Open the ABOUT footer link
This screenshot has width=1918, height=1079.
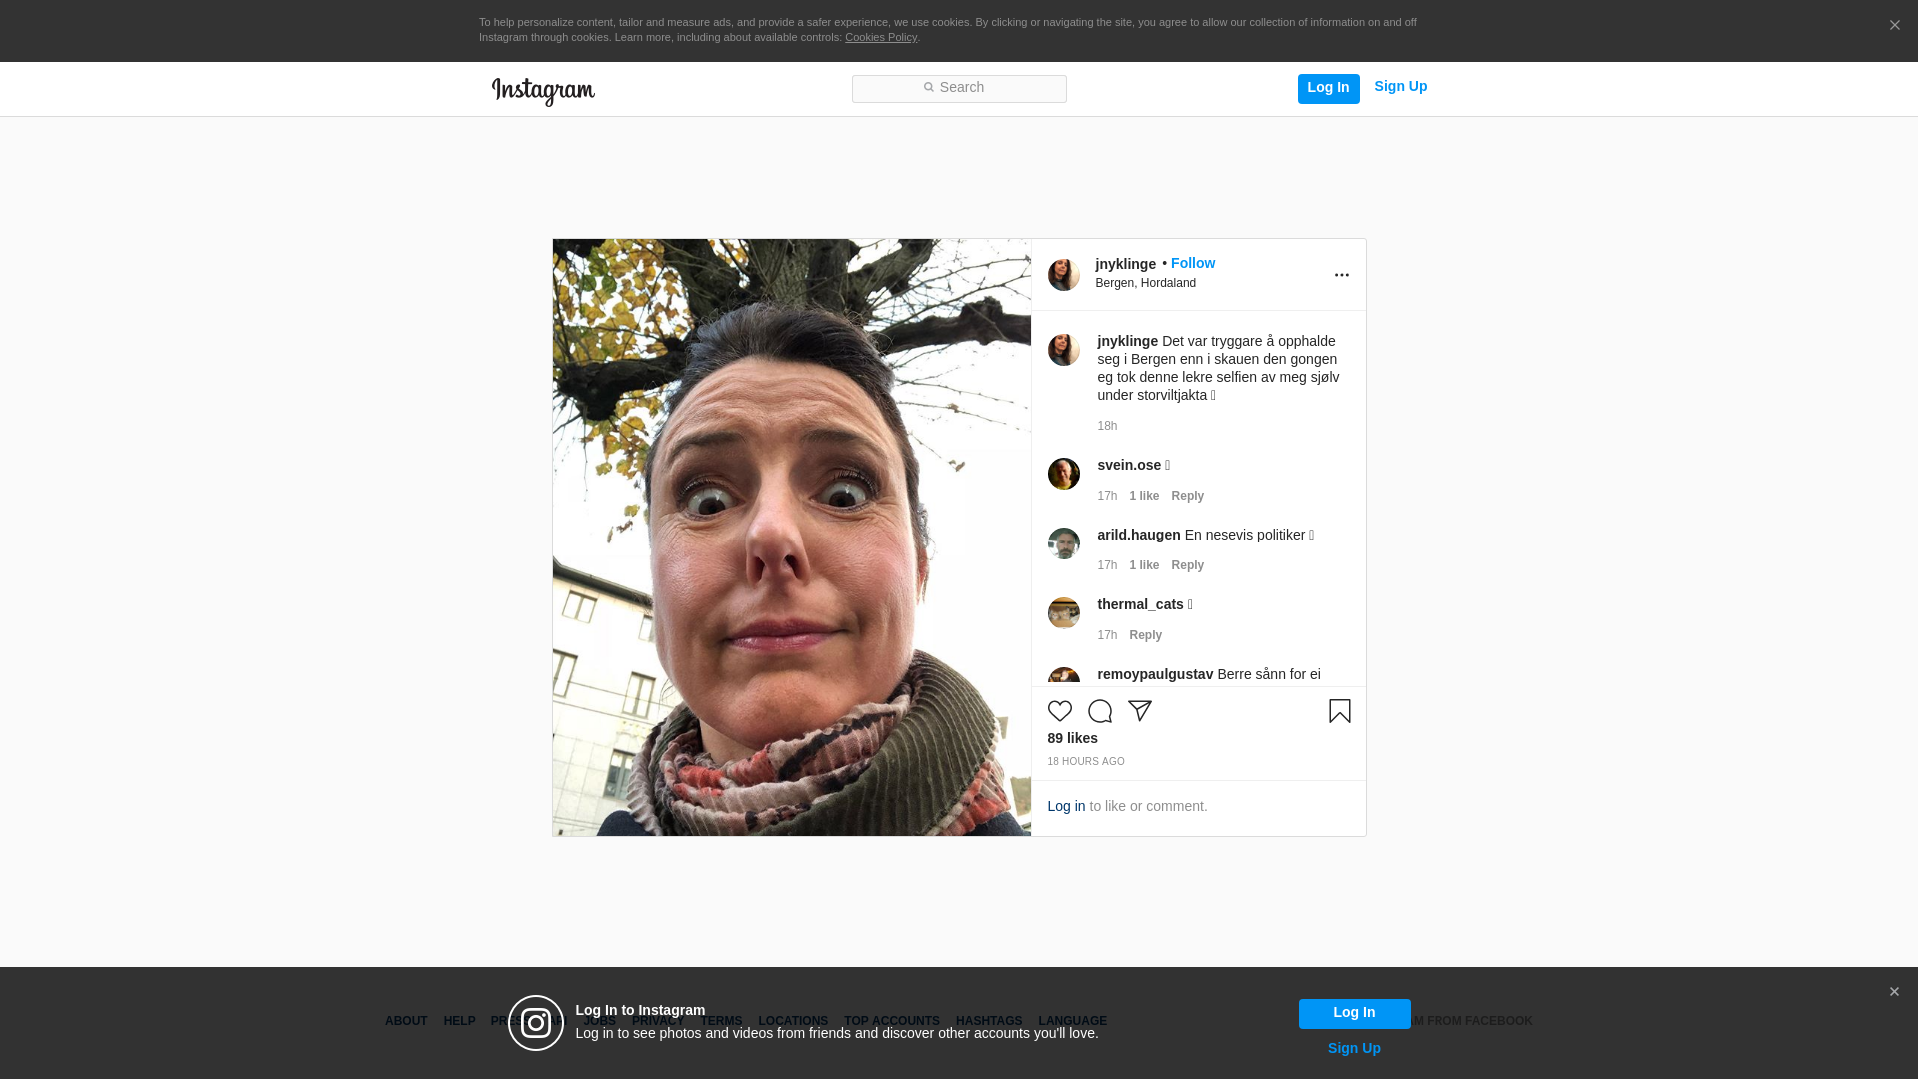coord(406,1021)
